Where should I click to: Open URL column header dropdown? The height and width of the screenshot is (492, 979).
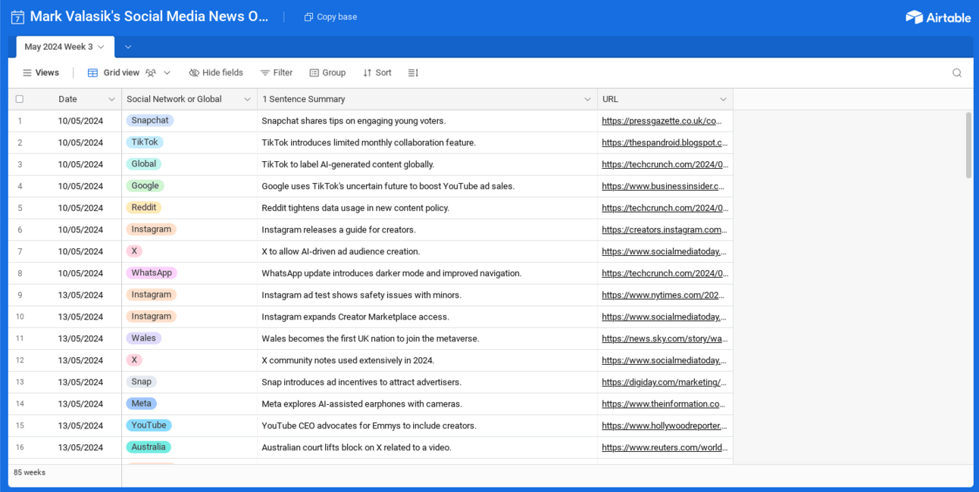(x=723, y=99)
